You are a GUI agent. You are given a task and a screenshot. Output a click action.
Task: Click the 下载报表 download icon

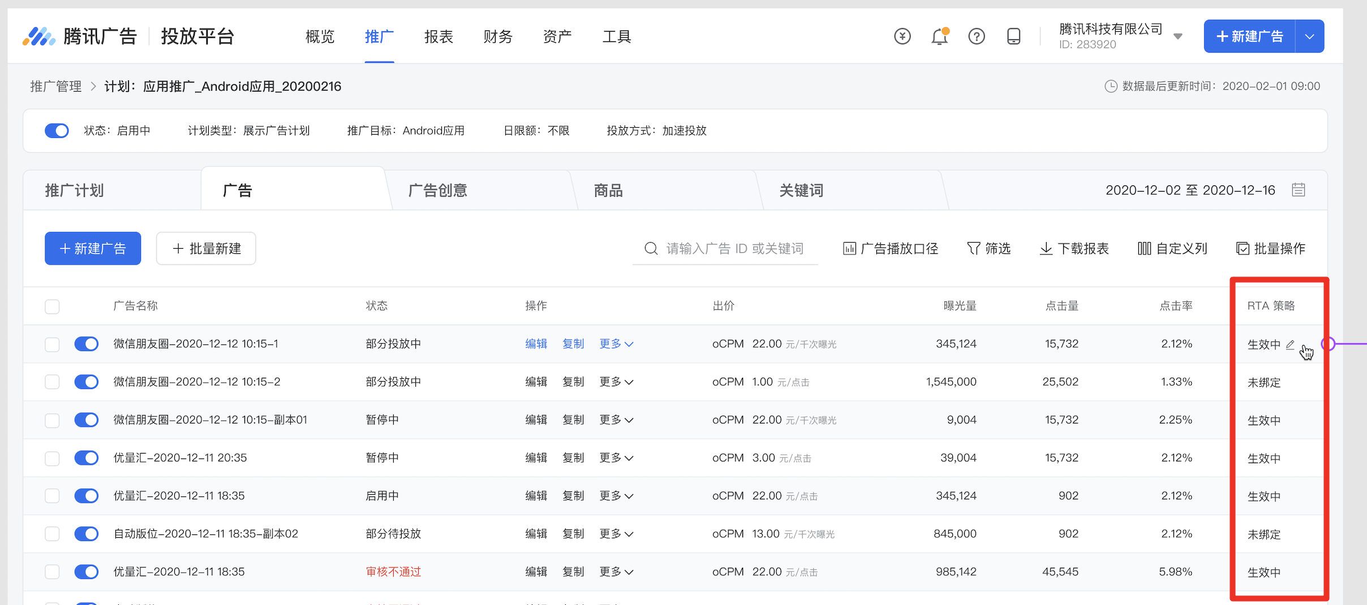tap(1046, 248)
